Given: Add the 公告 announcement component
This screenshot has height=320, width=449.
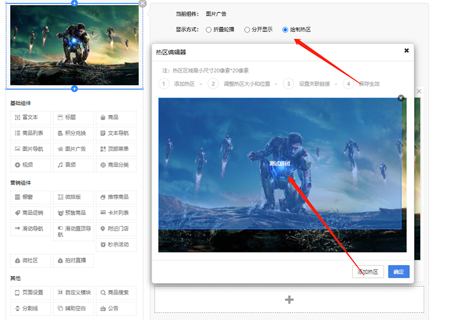Looking at the screenshot, I should coord(116,309).
